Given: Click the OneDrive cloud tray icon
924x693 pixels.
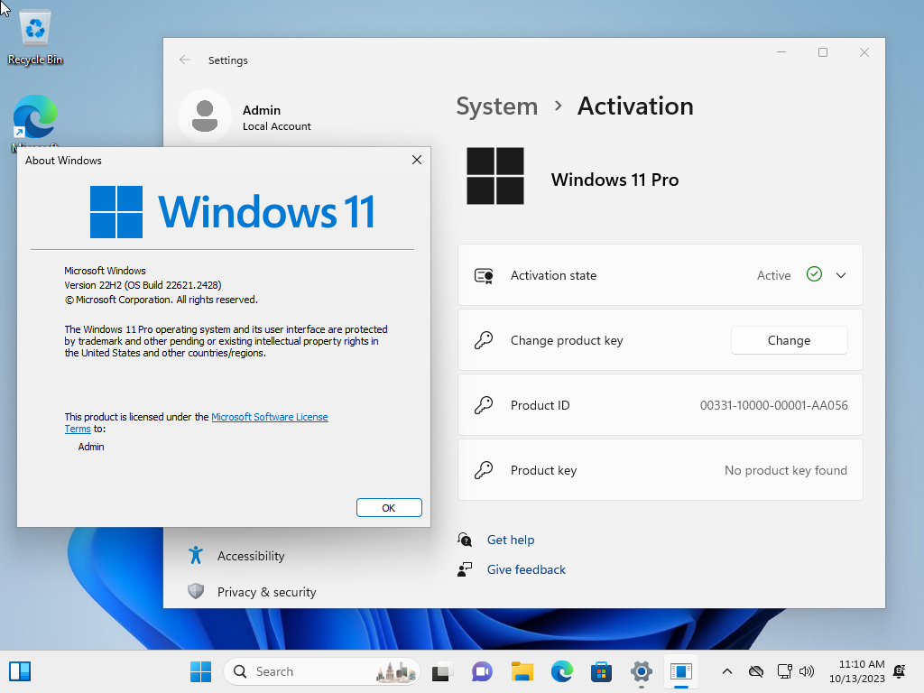Looking at the screenshot, I should 756,671.
